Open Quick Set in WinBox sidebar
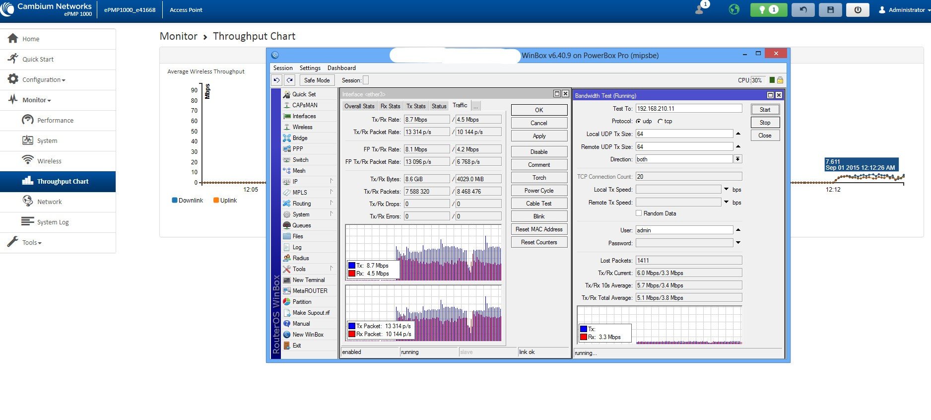The width and height of the screenshot is (931, 420). [x=304, y=94]
